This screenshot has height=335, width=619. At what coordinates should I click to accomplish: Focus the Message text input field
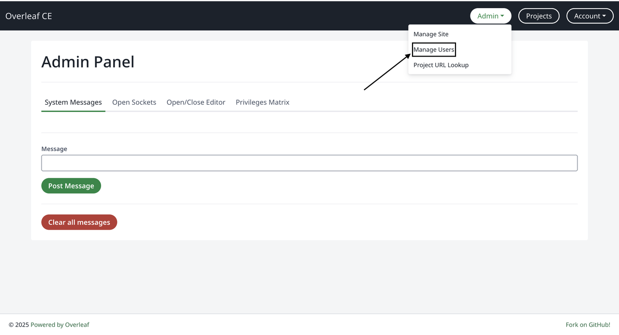[x=309, y=163]
